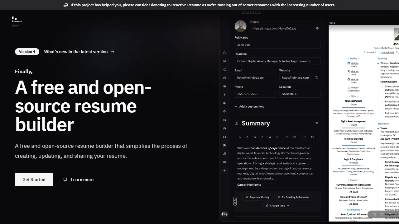Apply Heading 1 in Summary editor
This screenshot has width=399, height=224.
305,137
